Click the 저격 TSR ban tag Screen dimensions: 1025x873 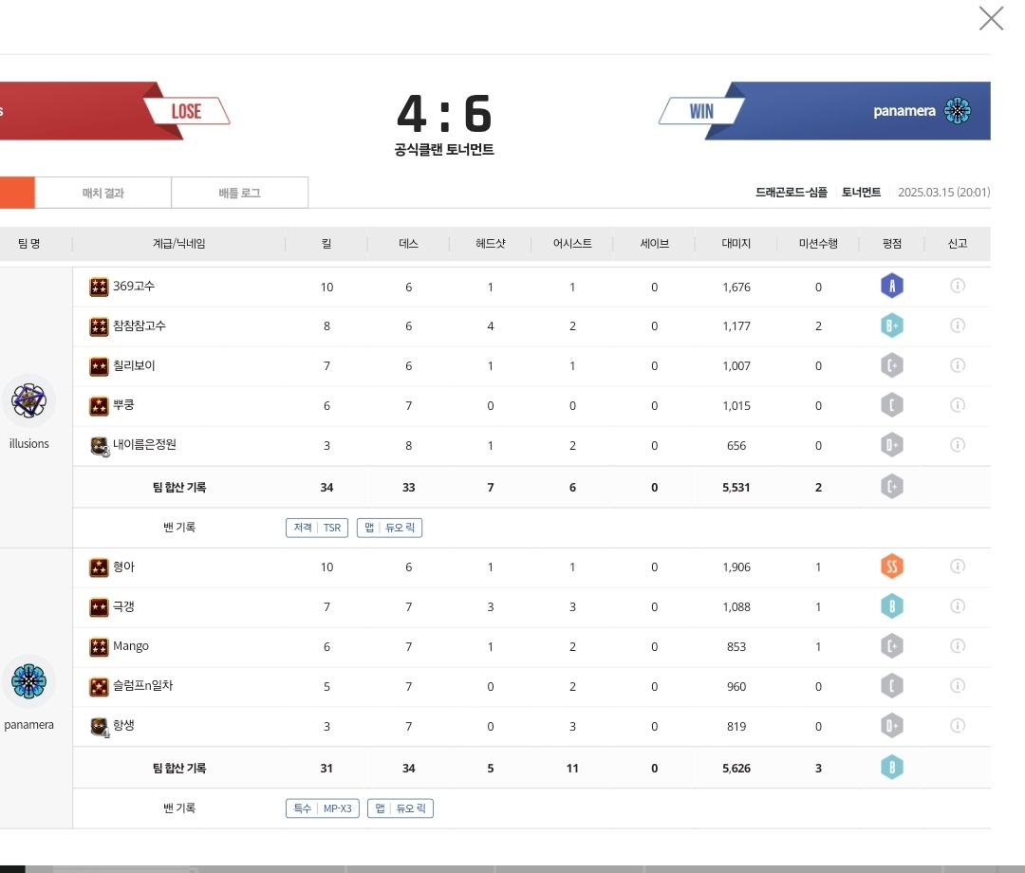[x=317, y=528]
